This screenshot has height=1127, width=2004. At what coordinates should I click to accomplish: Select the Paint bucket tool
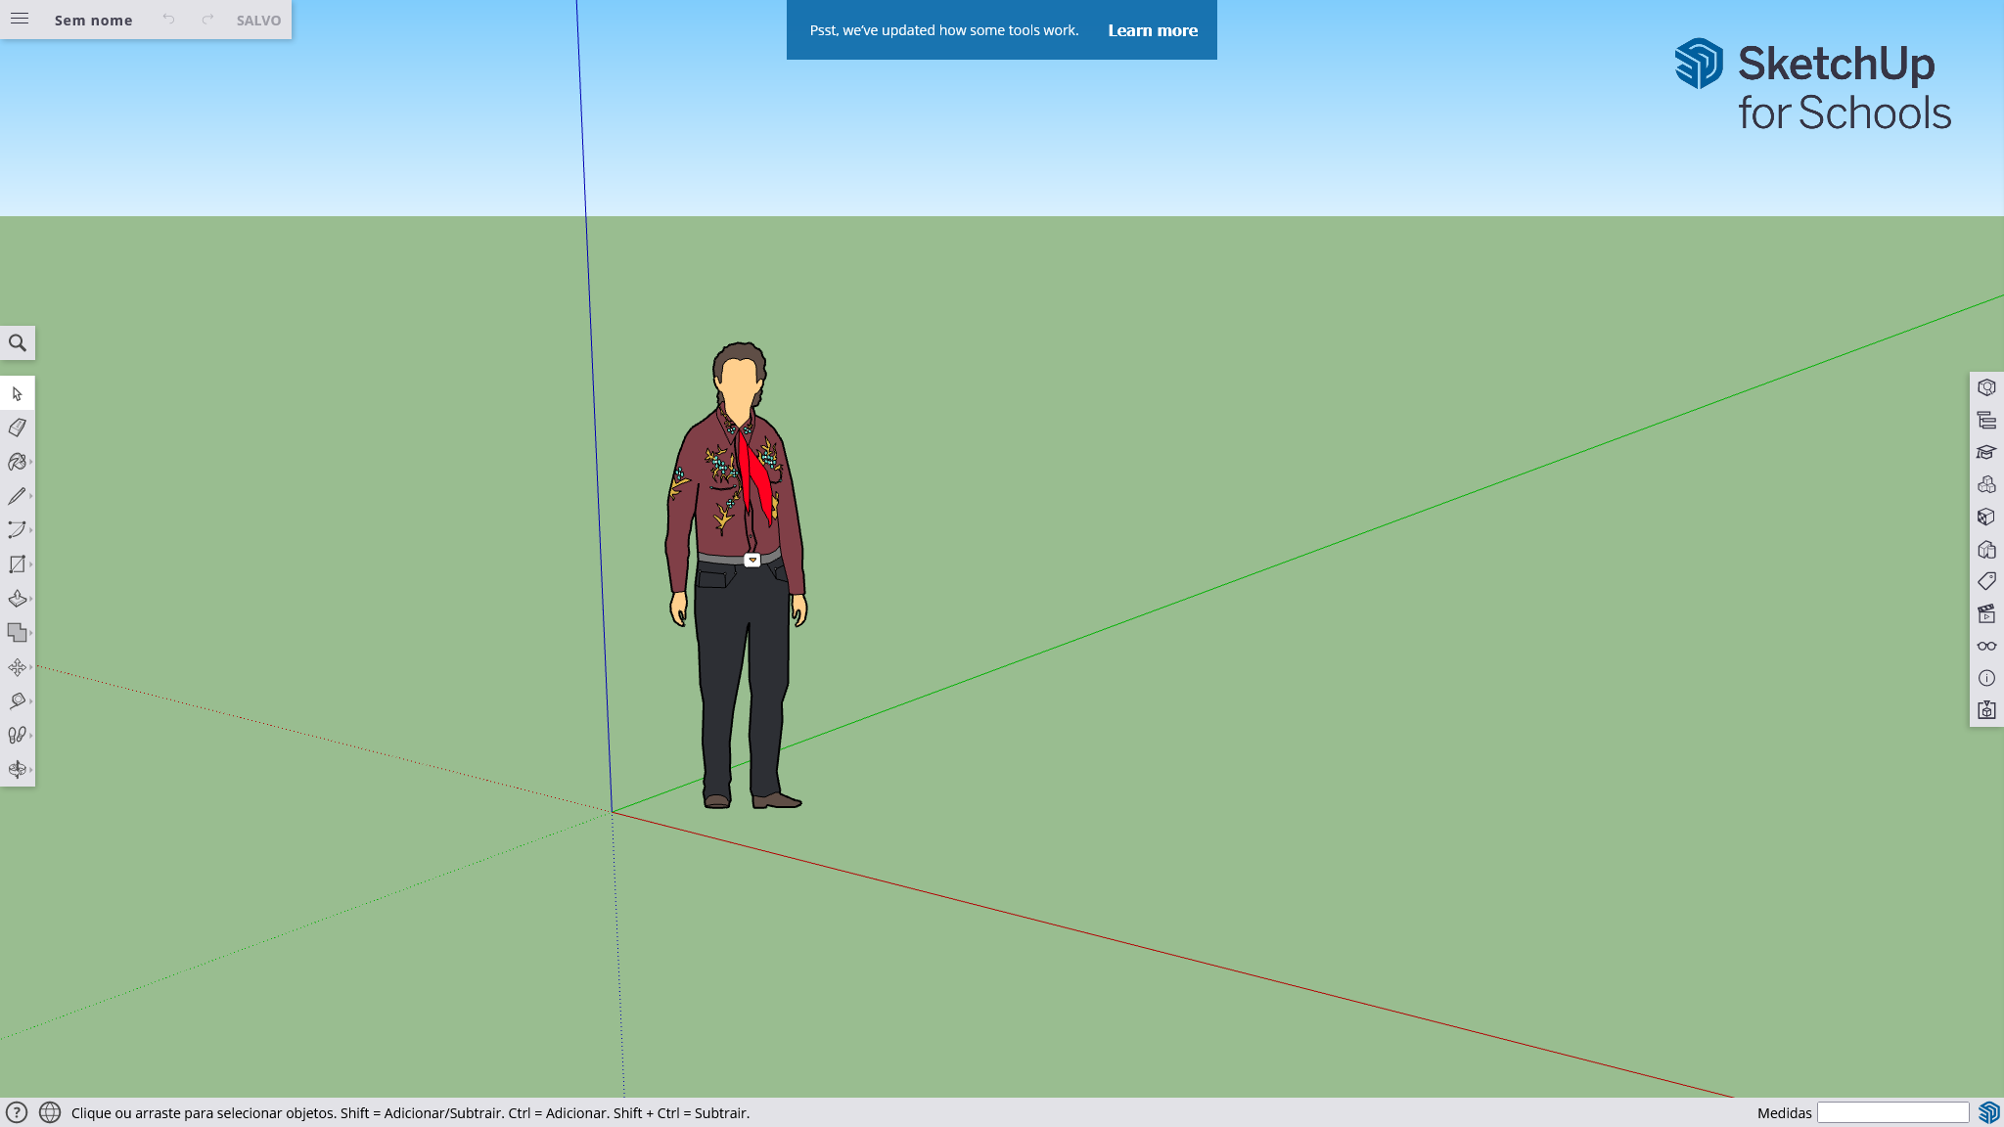[x=17, y=462]
